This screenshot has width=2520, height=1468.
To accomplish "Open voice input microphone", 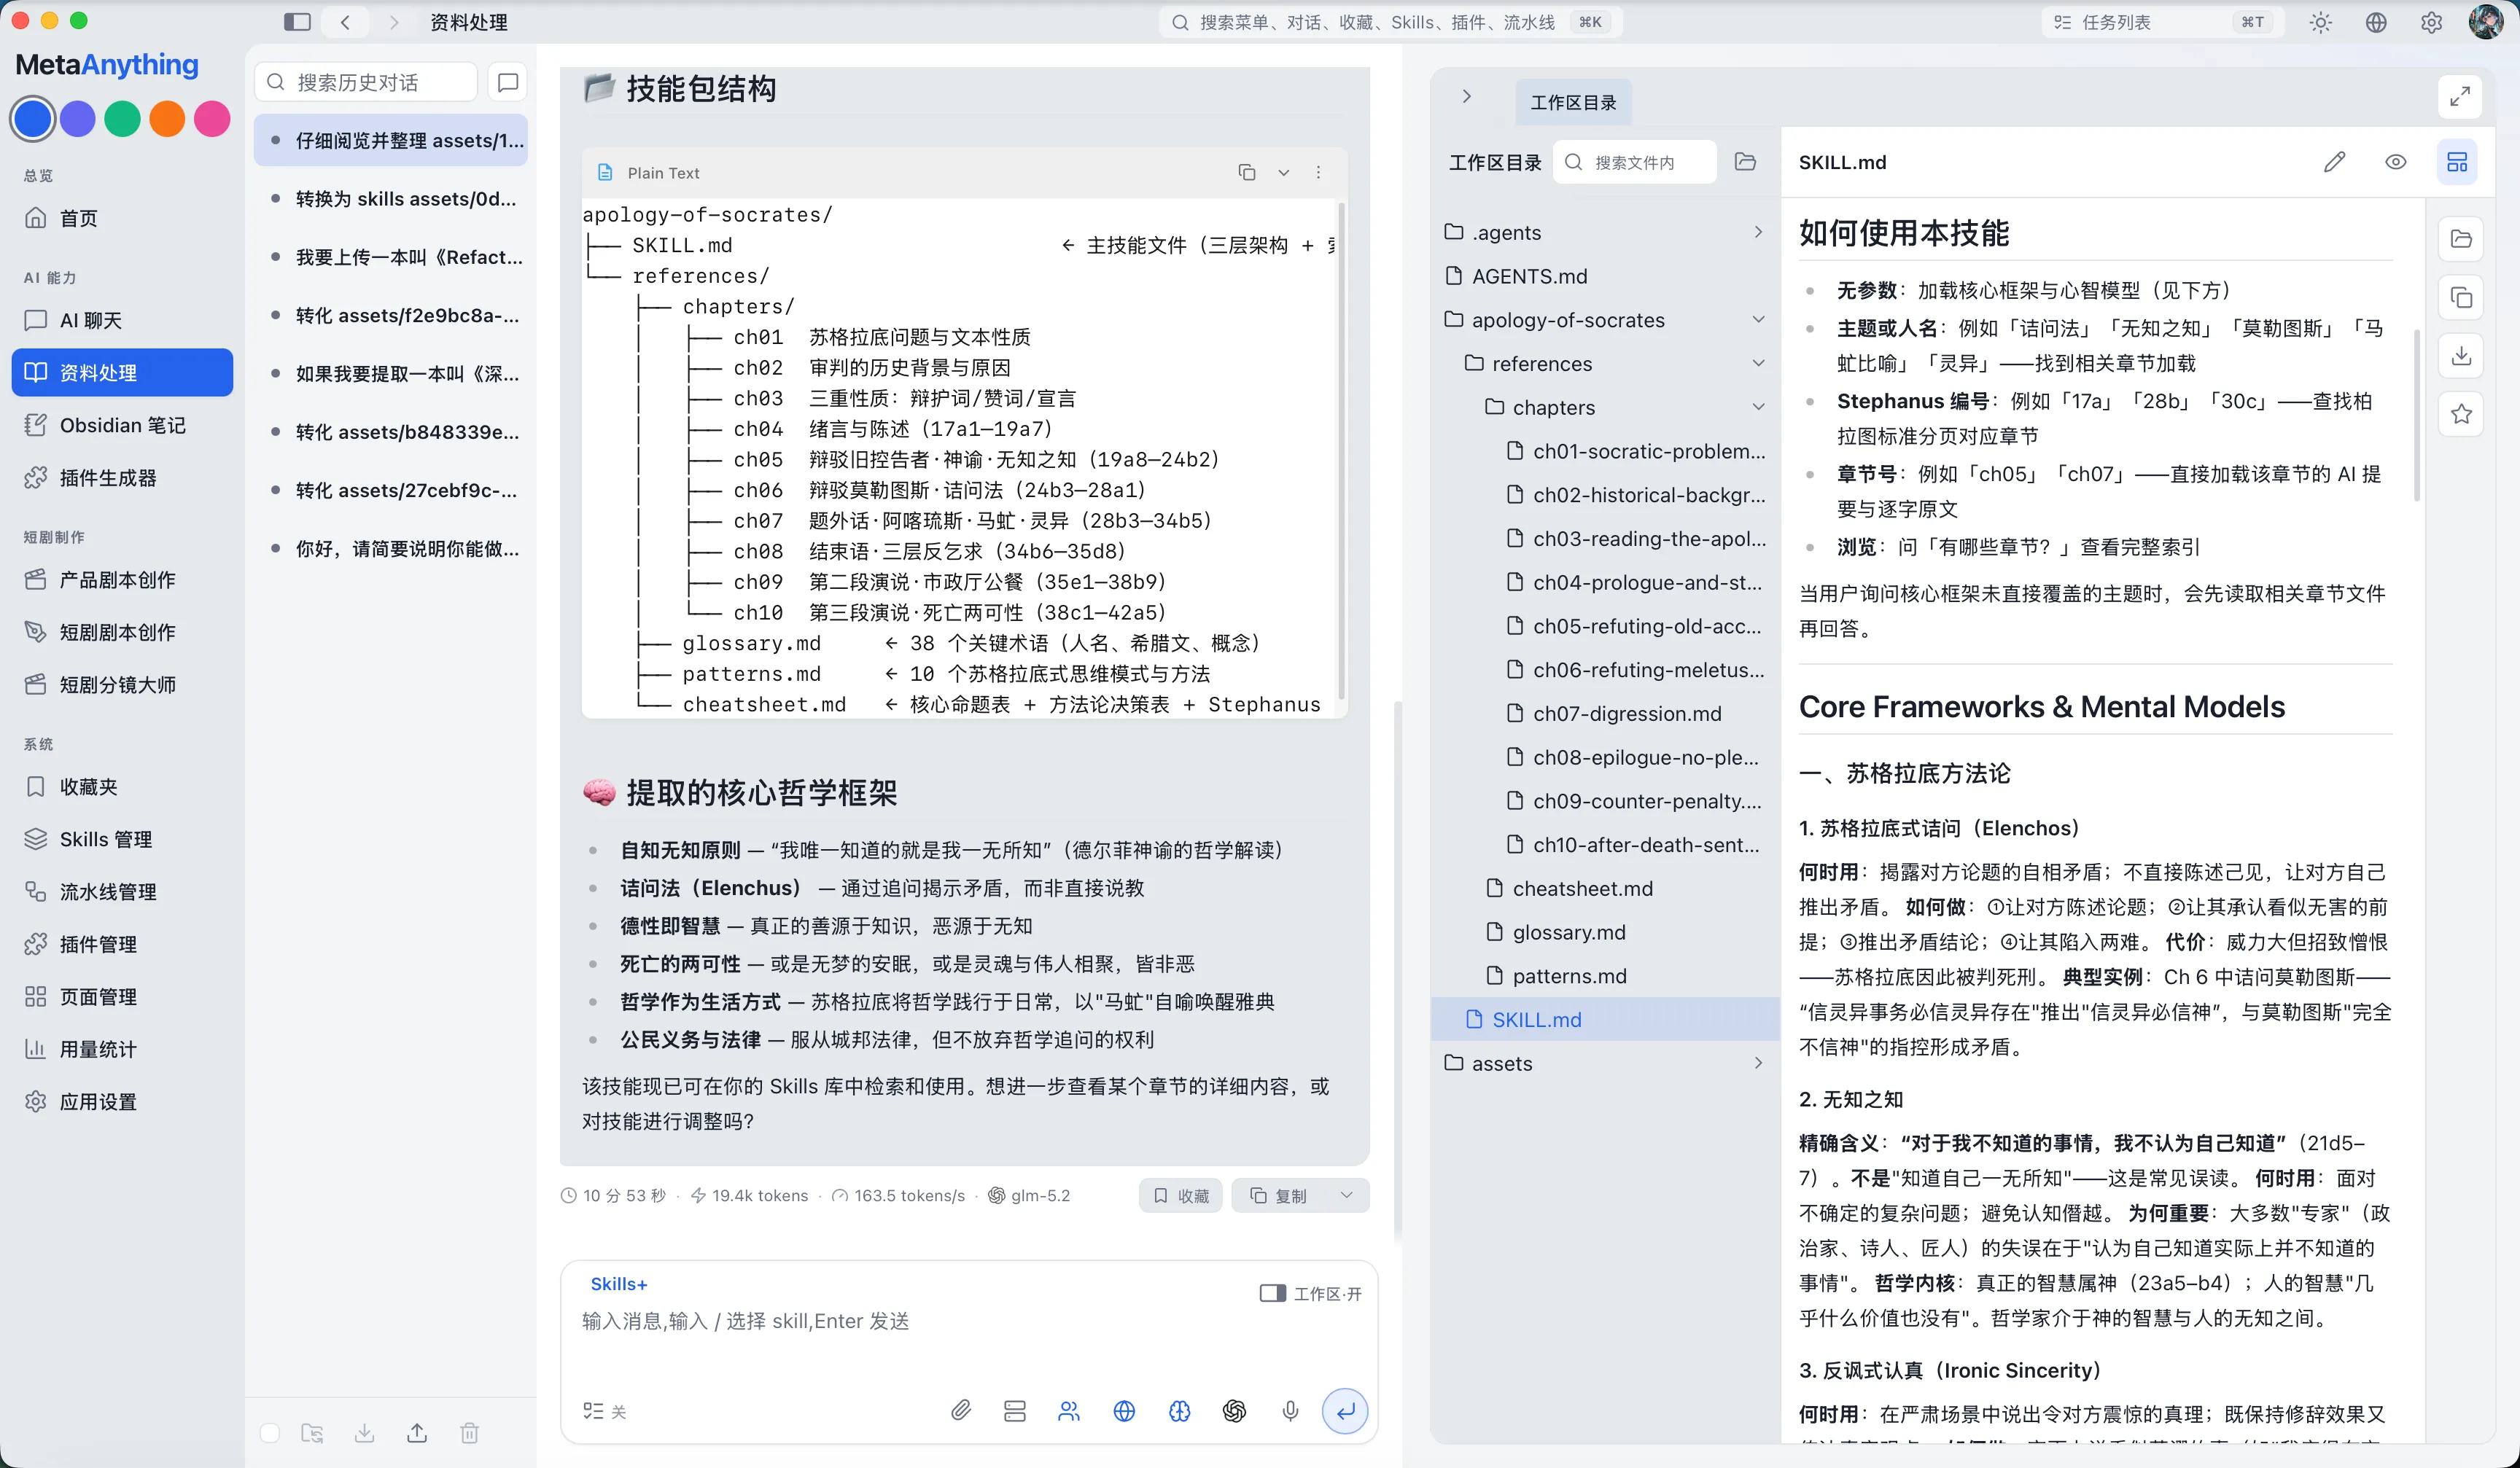I will pos(1290,1410).
